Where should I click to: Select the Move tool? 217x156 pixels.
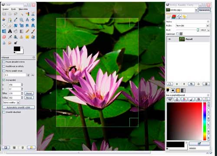[x=33, y=19]
